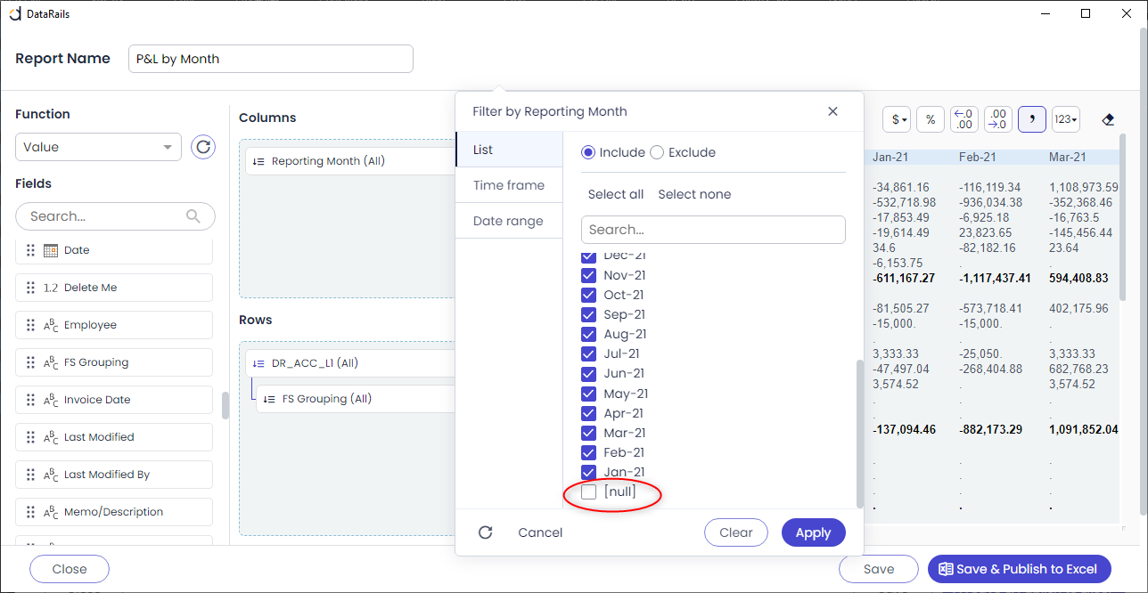The image size is (1148, 593).
Task: Click the sort icon on DR_ACC_L1 (All)
Action: point(259,363)
